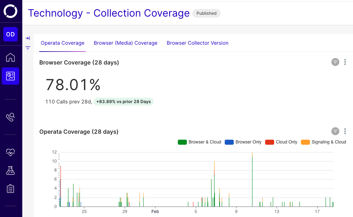Click the 25 date label on the x-axis
353x217 pixels.
(x=84, y=212)
